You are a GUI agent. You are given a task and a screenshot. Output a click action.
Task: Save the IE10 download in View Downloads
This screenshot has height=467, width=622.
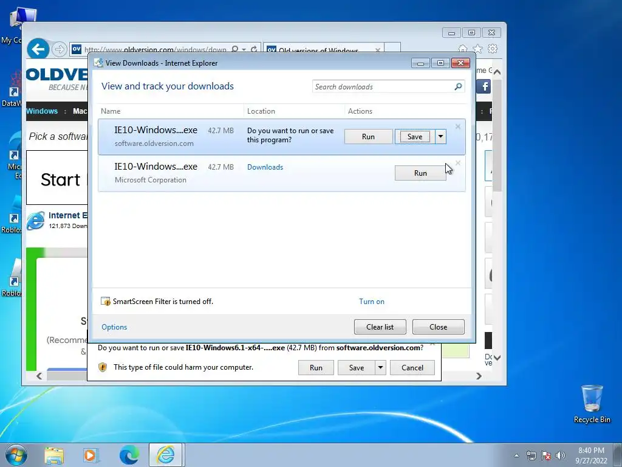pyautogui.click(x=414, y=137)
